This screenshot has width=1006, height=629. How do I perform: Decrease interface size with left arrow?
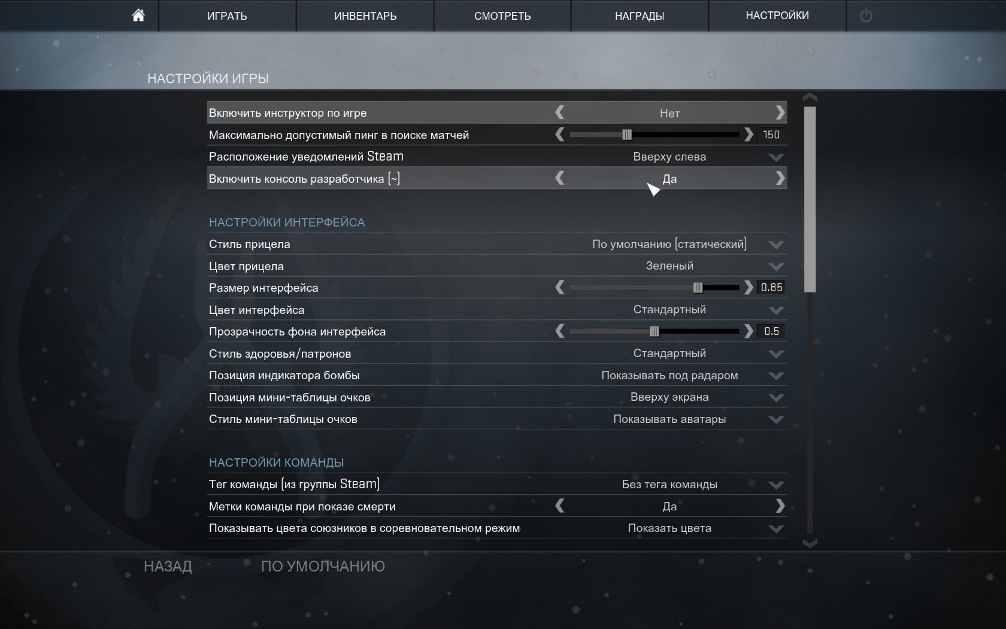point(560,288)
